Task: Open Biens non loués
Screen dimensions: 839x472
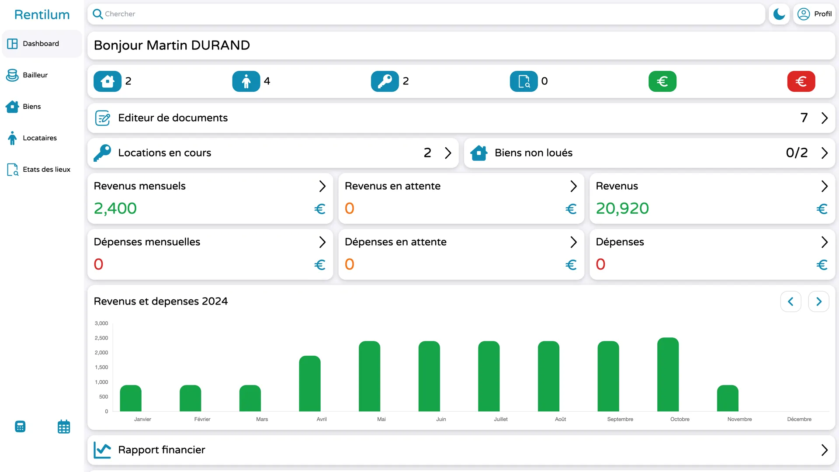Action: point(649,153)
